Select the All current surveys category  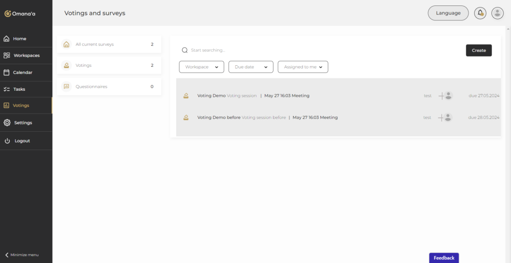coord(109,44)
